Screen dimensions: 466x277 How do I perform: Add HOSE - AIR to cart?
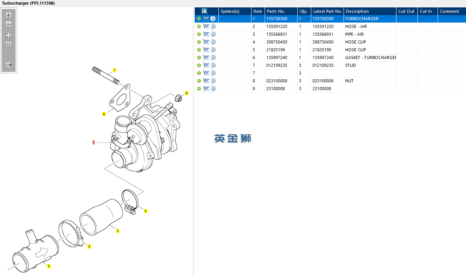(206, 26)
